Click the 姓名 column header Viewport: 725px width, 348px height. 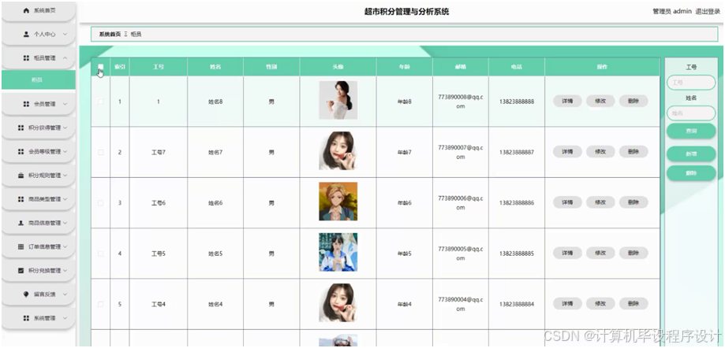(215, 67)
